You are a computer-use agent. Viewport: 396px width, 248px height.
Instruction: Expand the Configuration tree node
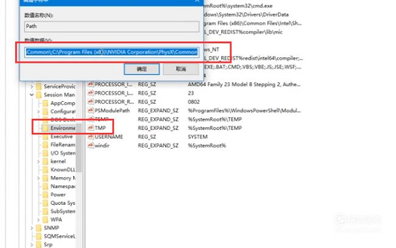tap(38, 112)
